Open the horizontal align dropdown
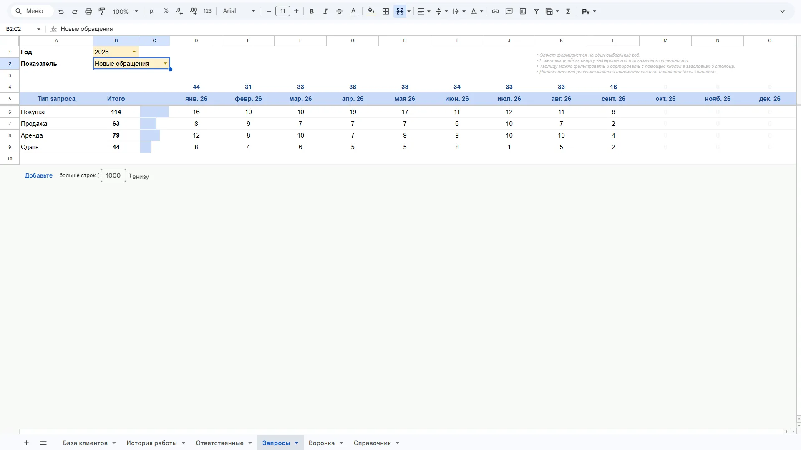 [424, 11]
